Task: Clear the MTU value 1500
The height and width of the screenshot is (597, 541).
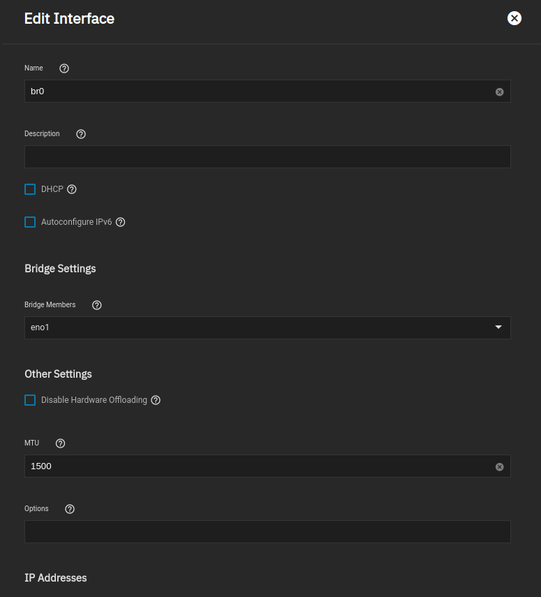Action: 500,467
